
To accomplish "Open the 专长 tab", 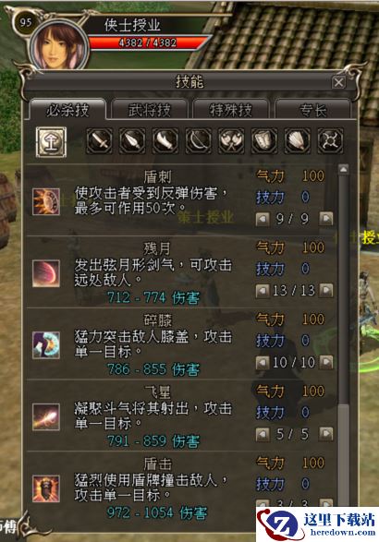I will click(x=312, y=110).
